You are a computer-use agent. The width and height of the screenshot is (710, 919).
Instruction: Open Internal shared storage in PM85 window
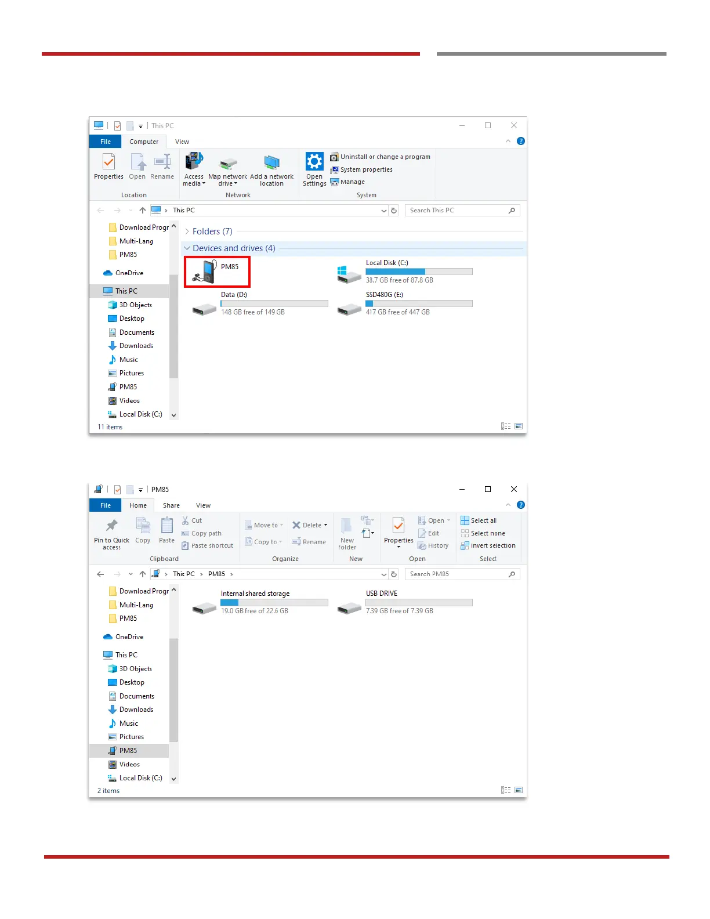(260, 602)
